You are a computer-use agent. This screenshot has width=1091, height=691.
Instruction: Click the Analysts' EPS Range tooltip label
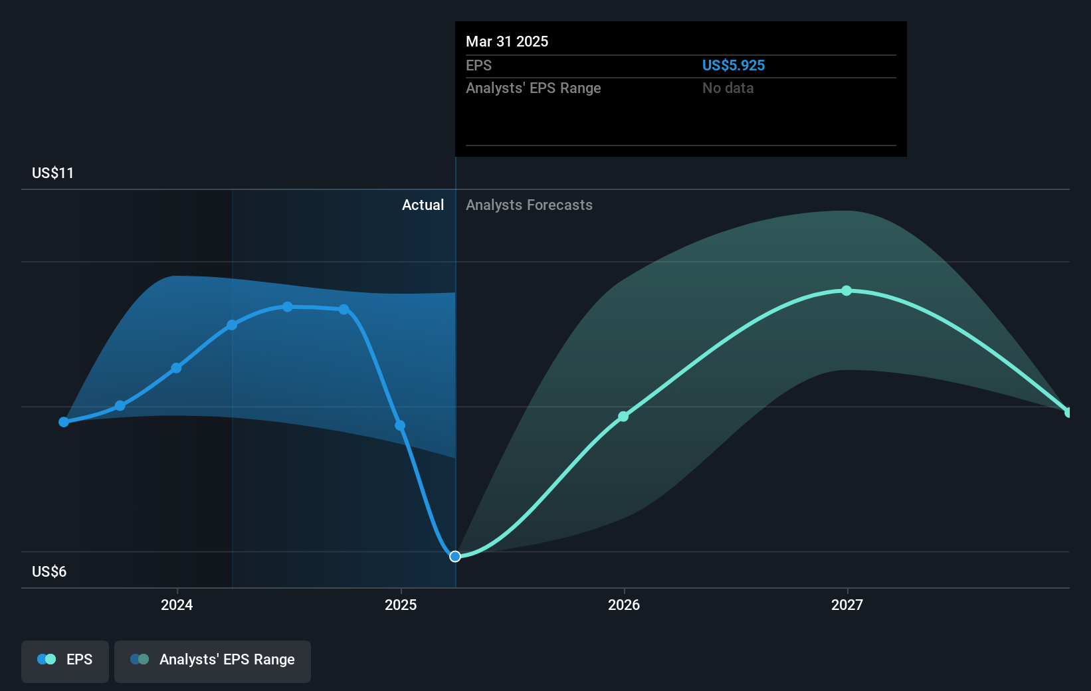click(x=533, y=88)
